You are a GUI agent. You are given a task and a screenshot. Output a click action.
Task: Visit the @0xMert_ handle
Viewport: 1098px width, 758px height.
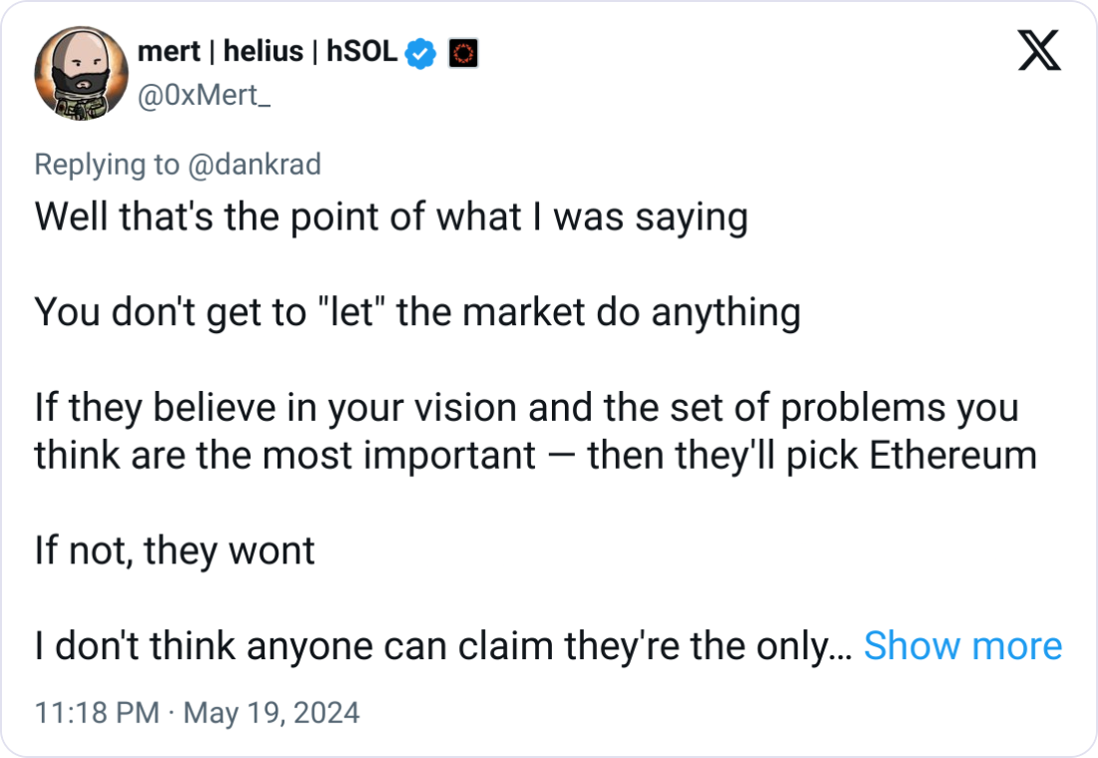206,98
